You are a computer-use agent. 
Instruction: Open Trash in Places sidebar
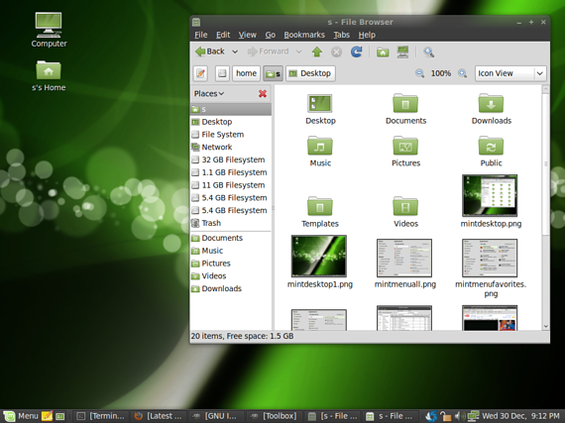click(x=231, y=223)
